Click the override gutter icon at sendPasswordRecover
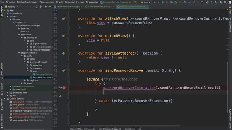This screenshot has height=130, width=232. coord(64,71)
